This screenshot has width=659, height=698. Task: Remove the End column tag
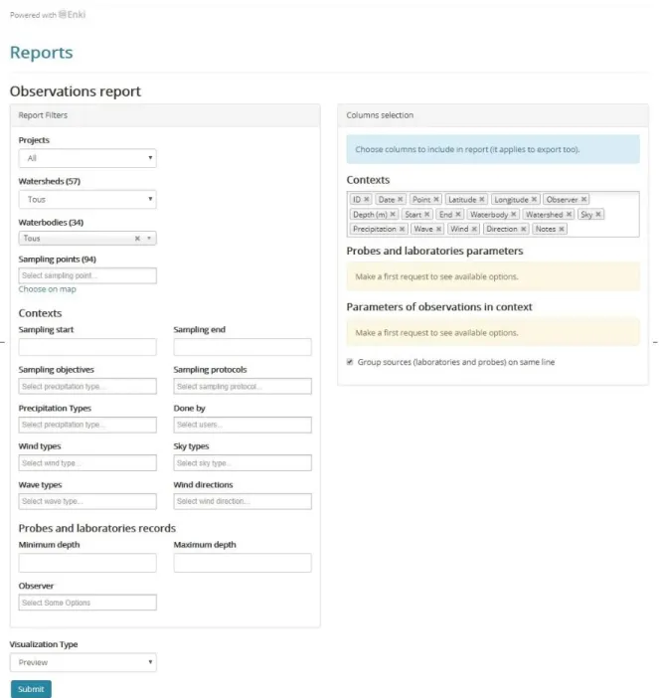click(x=458, y=214)
